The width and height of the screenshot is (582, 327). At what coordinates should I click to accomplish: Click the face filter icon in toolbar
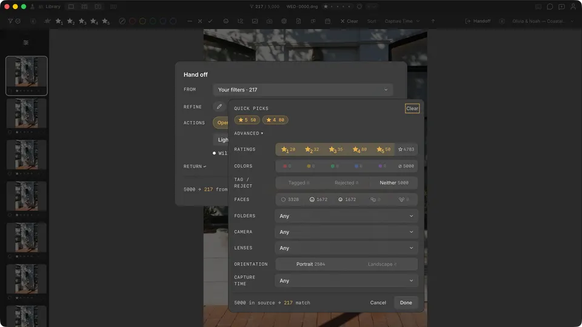click(226, 21)
